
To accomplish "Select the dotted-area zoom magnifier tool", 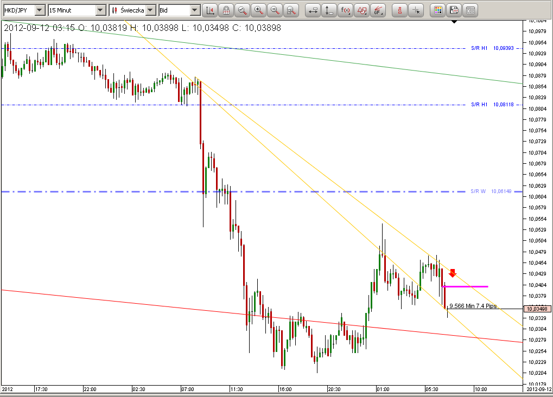I will [291, 11].
